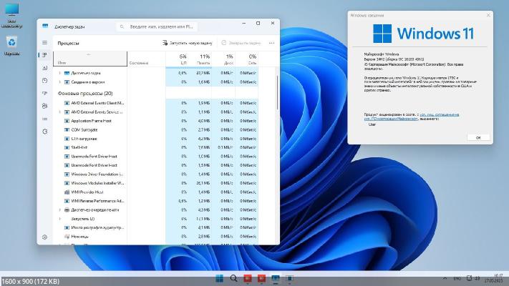This screenshot has height=286, width=509.
Task: Show hidden tray icons chevron
Action: tap(445, 278)
